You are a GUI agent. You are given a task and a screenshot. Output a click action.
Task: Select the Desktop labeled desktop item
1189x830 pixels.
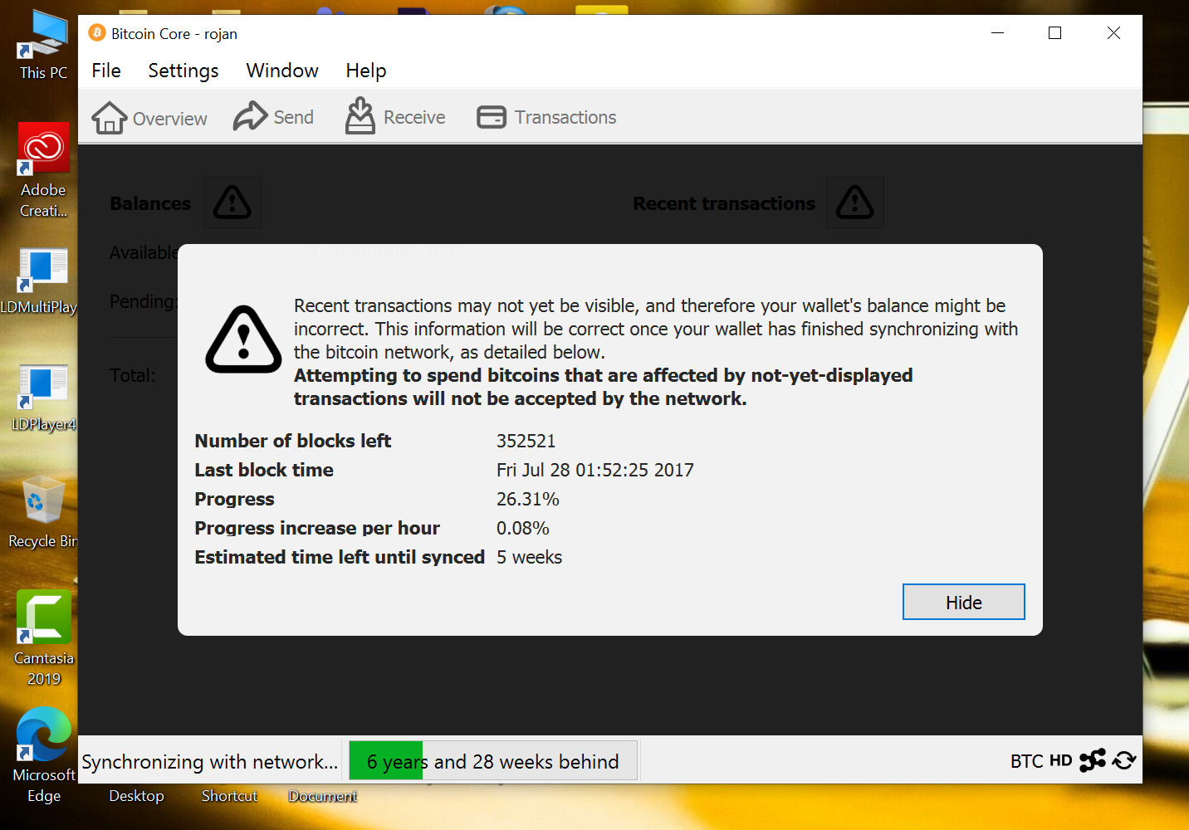[x=136, y=796]
